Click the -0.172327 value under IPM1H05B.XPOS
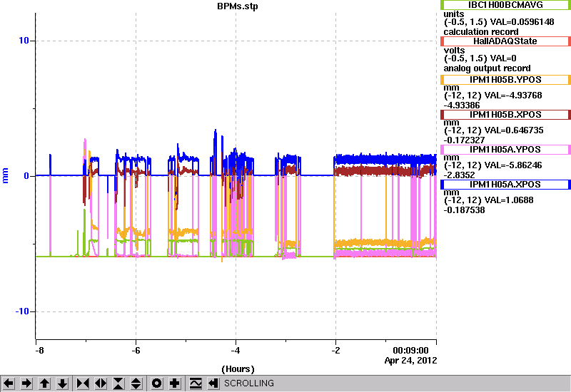The width and height of the screenshot is (571, 392). point(465,140)
